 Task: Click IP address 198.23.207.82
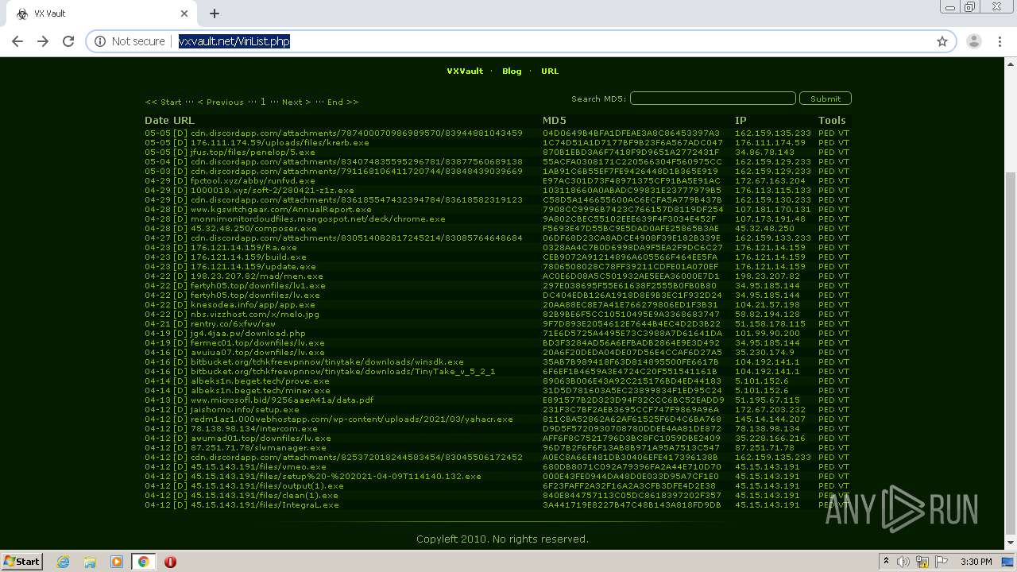pos(767,276)
